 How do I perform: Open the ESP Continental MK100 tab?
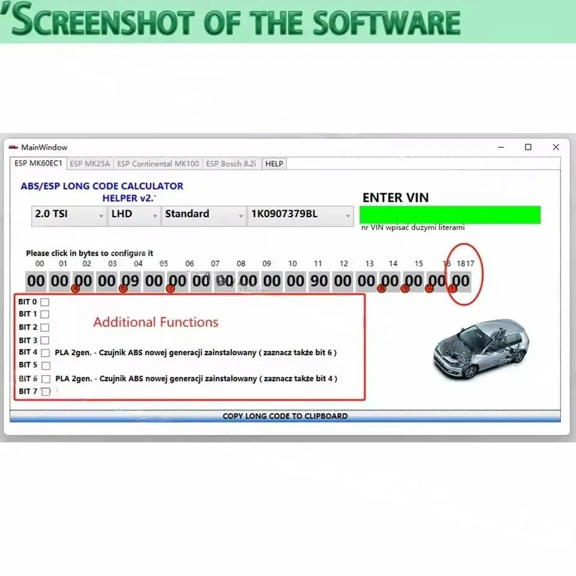pyautogui.click(x=158, y=163)
